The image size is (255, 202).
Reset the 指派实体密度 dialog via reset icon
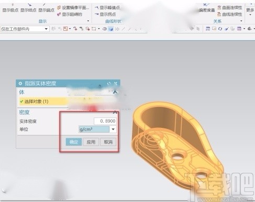tap(109, 84)
